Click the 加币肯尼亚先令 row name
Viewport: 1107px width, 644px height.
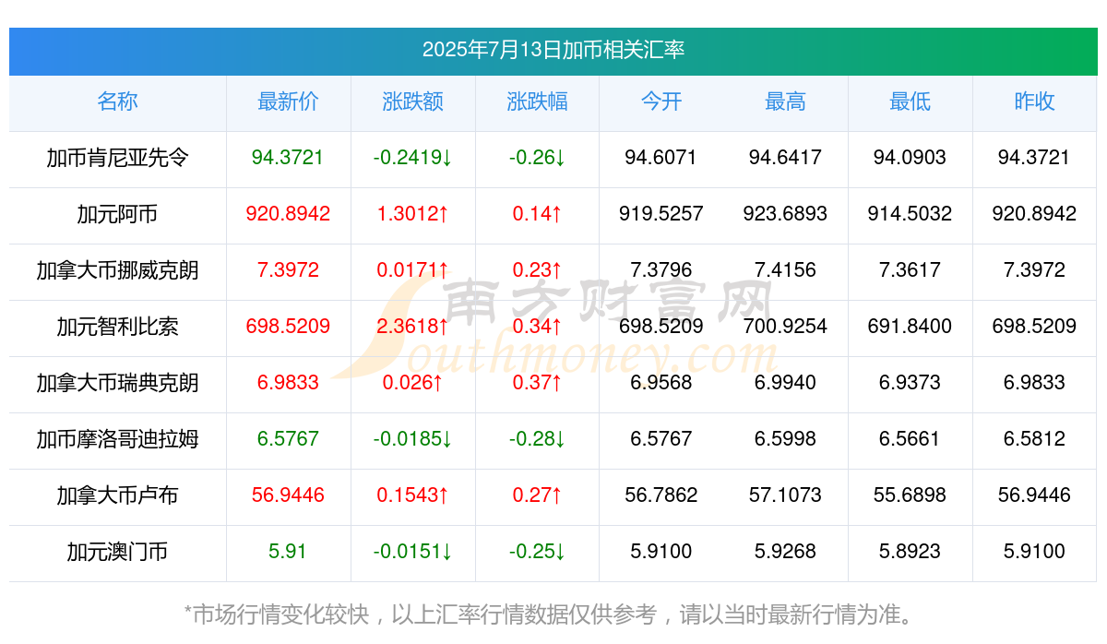(117, 158)
